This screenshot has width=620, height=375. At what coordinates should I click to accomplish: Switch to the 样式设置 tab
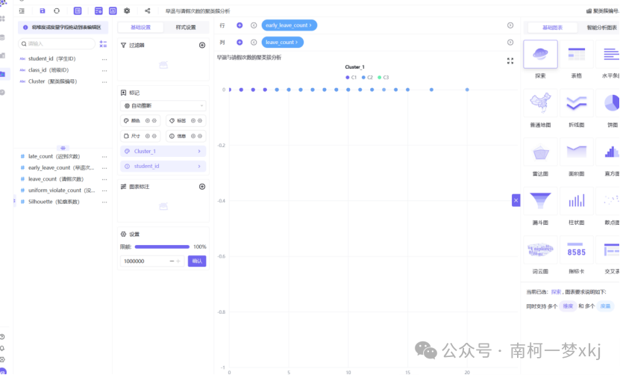186,28
